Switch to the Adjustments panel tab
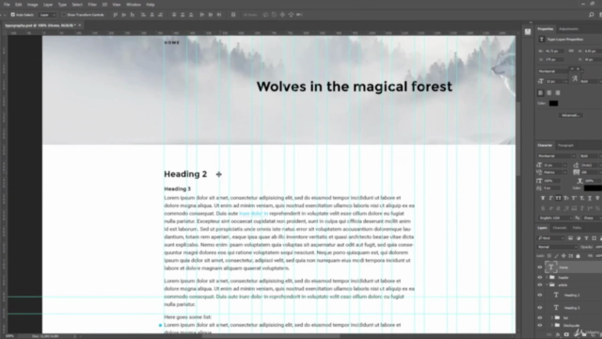 [x=568, y=29]
